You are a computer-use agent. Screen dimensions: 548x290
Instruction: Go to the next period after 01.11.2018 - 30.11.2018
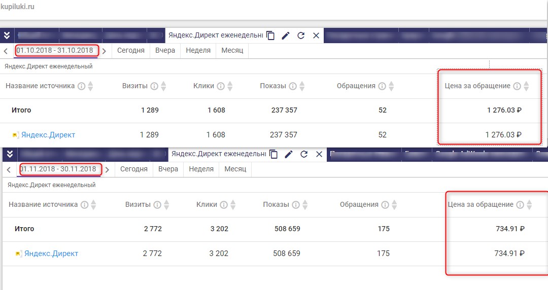point(107,169)
